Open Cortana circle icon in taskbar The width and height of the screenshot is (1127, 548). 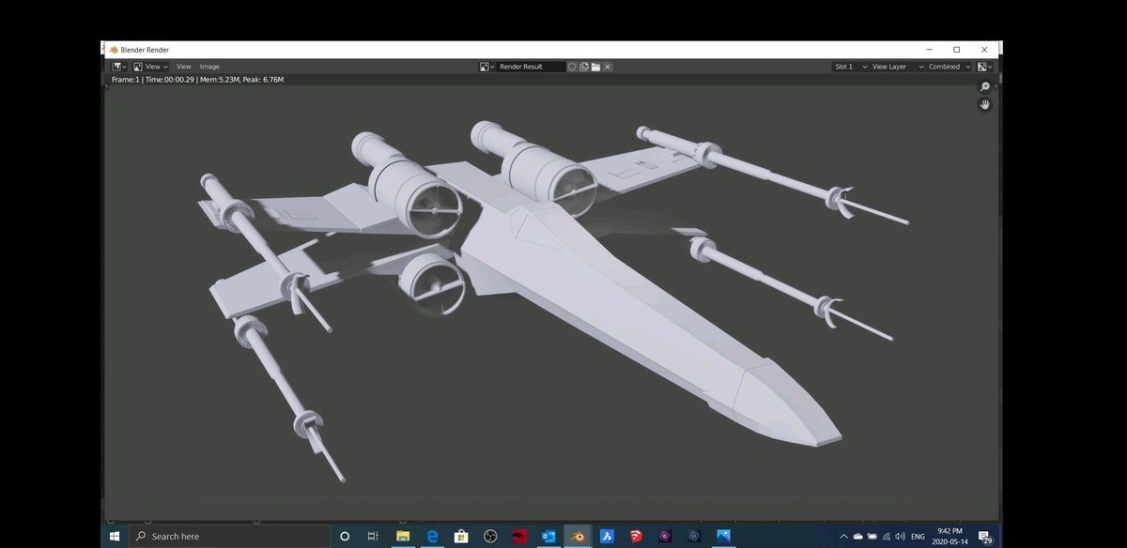(x=345, y=536)
